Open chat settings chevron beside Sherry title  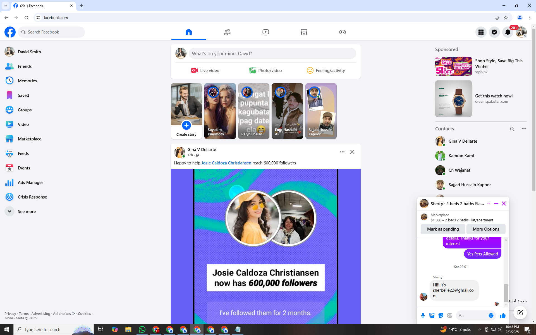[x=489, y=204]
